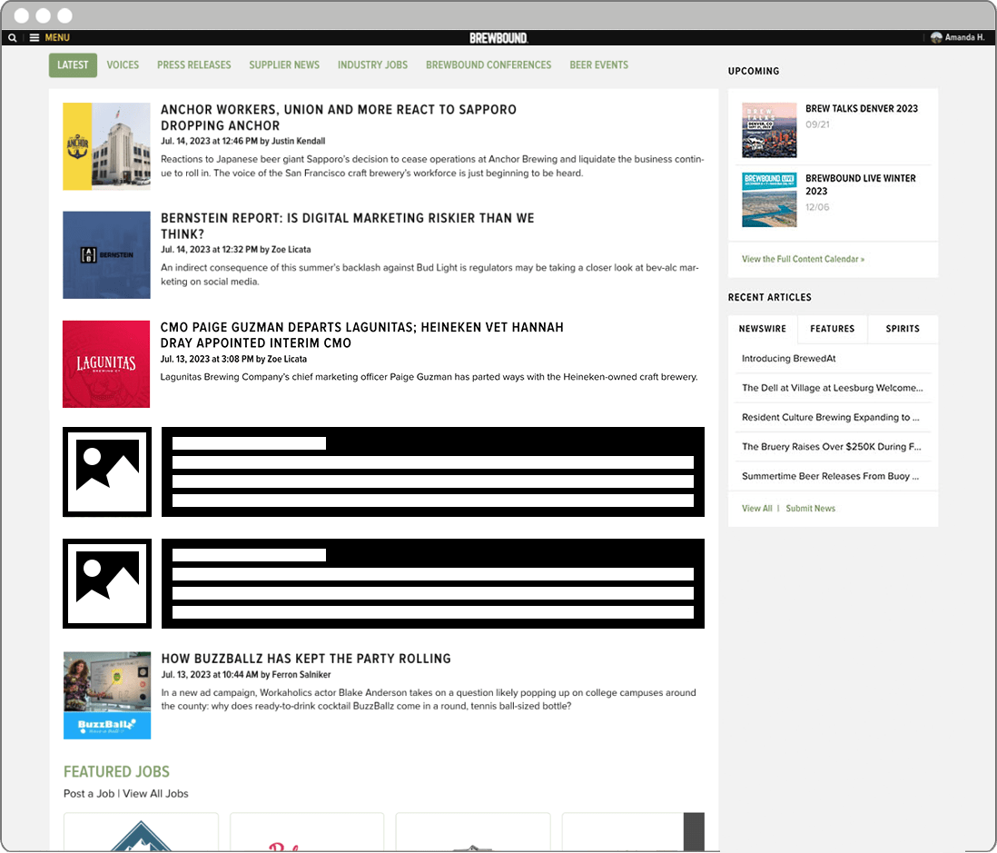Select the LATEST tab
Screen dimensions: 997x853
[x=73, y=64]
